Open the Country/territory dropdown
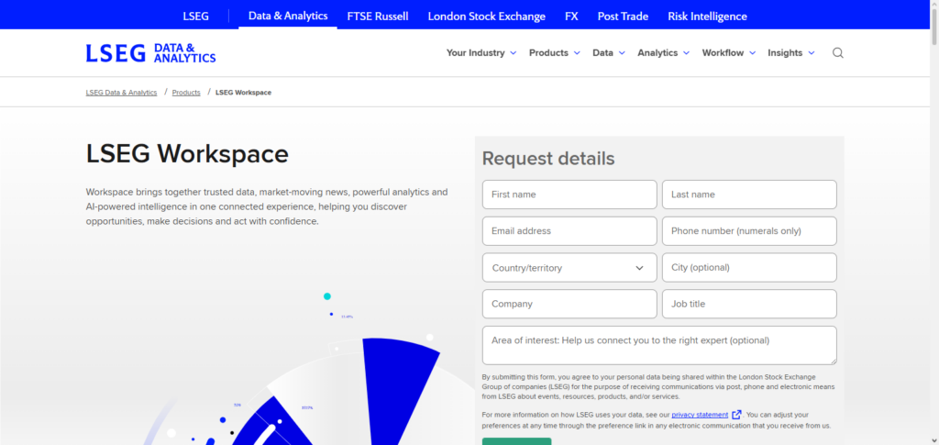The image size is (939, 445). click(x=569, y=268)
